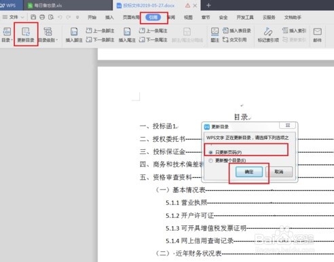Click 插入表目录 (Insert Table of Figures)

pyautogui.click(x=237, y=31)
